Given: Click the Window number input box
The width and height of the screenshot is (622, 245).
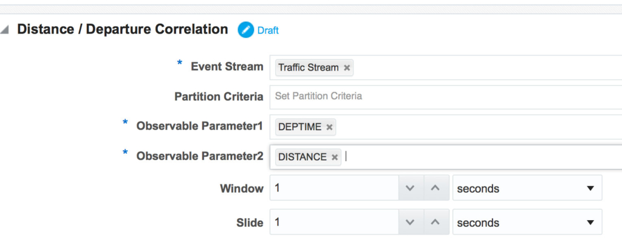Looking at the screenshot, I should (335, 188).
